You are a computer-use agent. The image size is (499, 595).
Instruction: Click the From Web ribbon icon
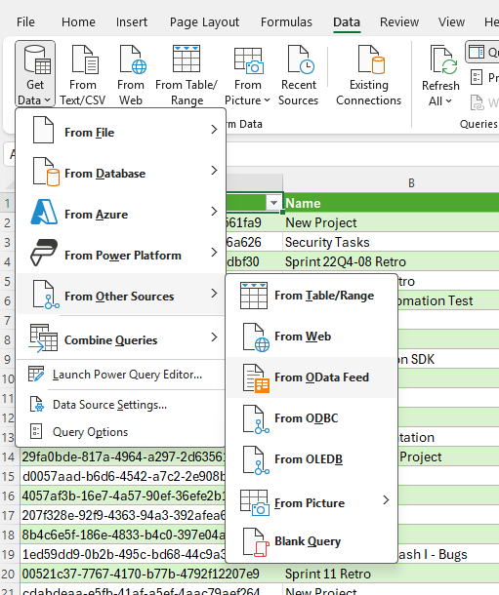click(131, 75)
